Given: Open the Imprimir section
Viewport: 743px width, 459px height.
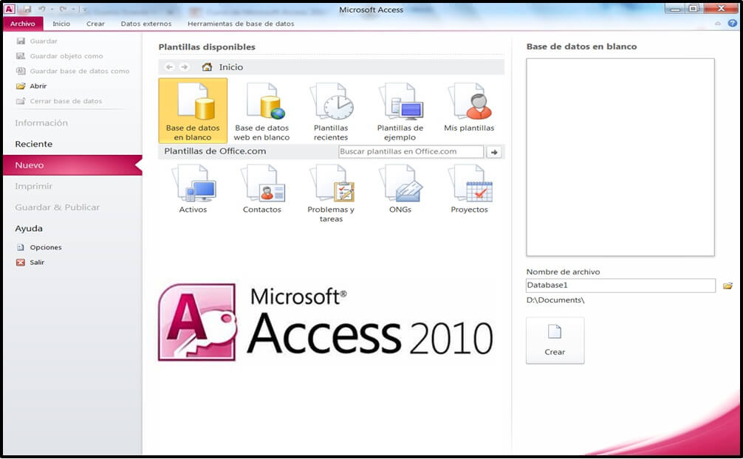Looking at the screenshot, I should click(34, 186).
